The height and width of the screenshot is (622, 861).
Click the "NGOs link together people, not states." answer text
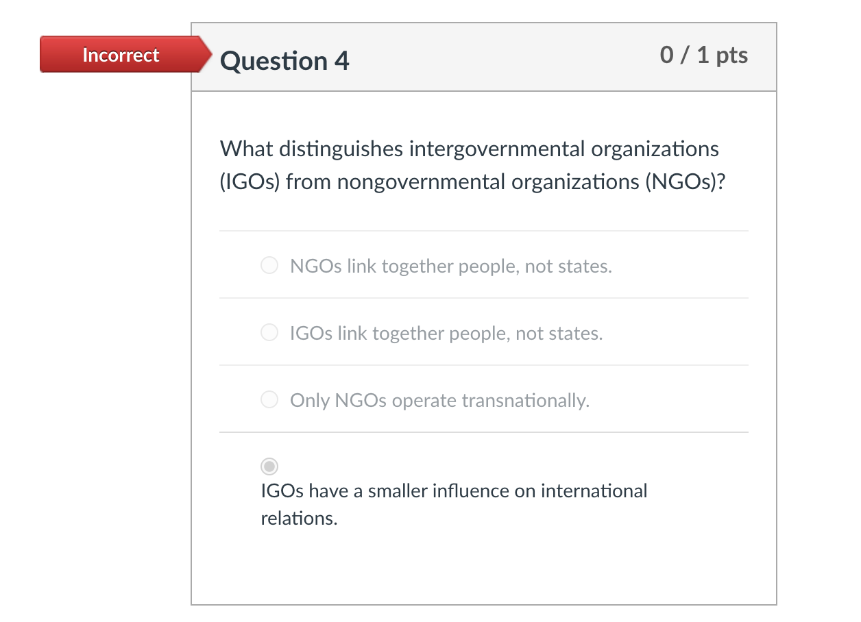click(x=451, y=266)
